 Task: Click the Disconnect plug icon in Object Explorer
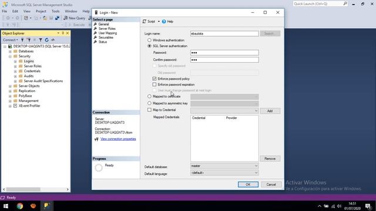(29, 40)
